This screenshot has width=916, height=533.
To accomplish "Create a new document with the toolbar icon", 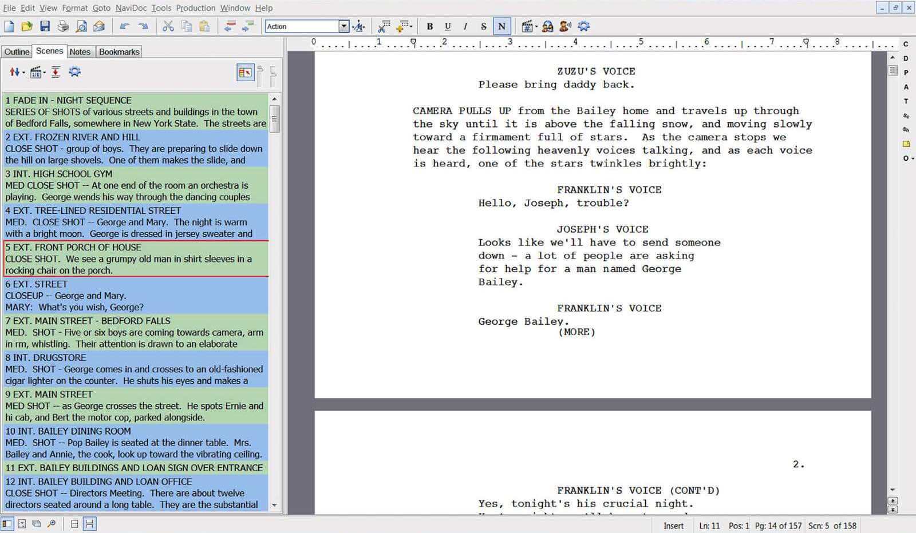I will click(x=9, y=26).
